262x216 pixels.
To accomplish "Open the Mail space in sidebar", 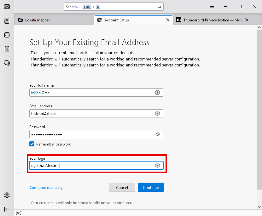I will click(x=7, y=7).
